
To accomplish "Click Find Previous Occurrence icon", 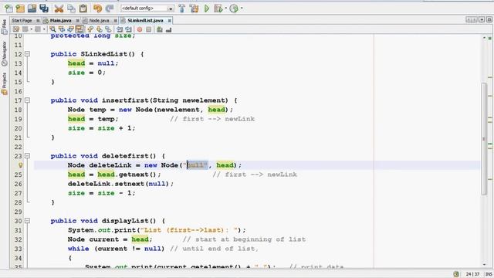I will pos(62,29).
